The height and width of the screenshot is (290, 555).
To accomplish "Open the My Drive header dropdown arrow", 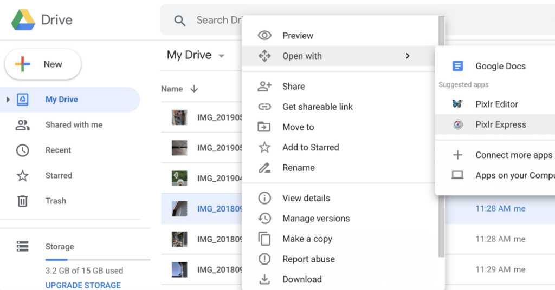I will pyautogui.click(x=222, y=56).
